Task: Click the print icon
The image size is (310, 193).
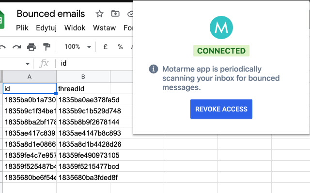Action: pos(31,47)
